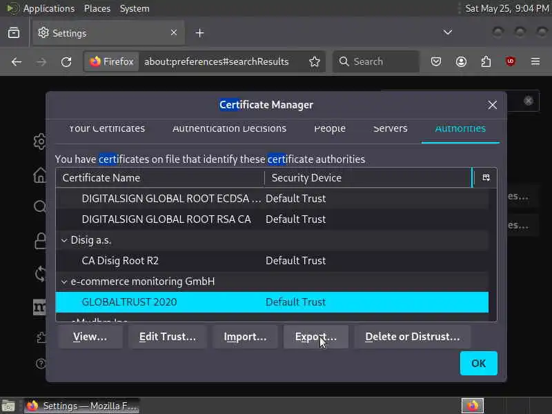Screen dimensions: 552x414
Task: Click Default Trust text in CA Disig row
Action: pos(295,261)
